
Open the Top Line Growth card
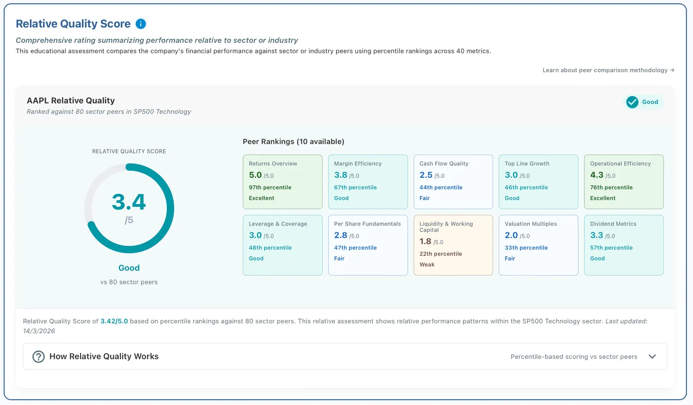click(539, 182)
